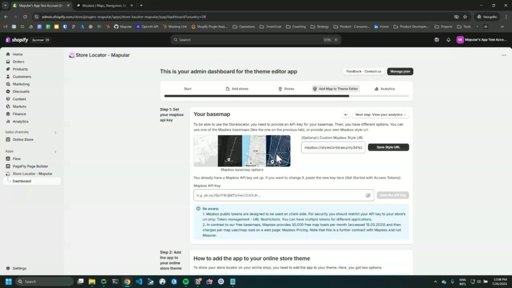The image size is (512, 288).
Task: Expand the Sales channels section
Action: 55,132
